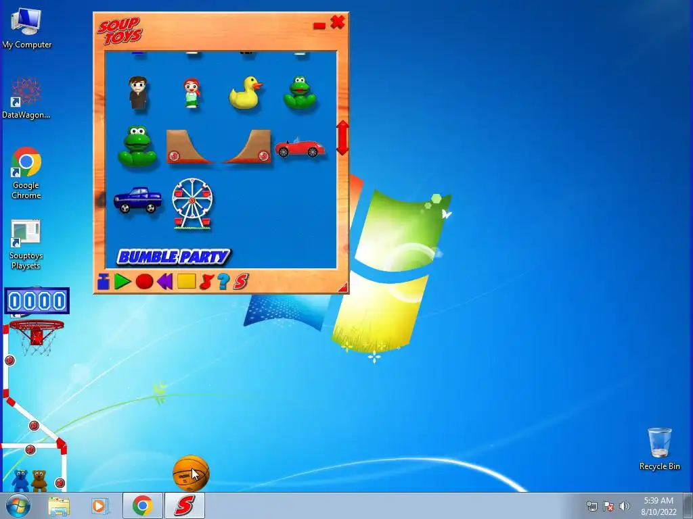Select the Recycle Bin icon
The image size is (693, 519).
(x=659, y=449)
